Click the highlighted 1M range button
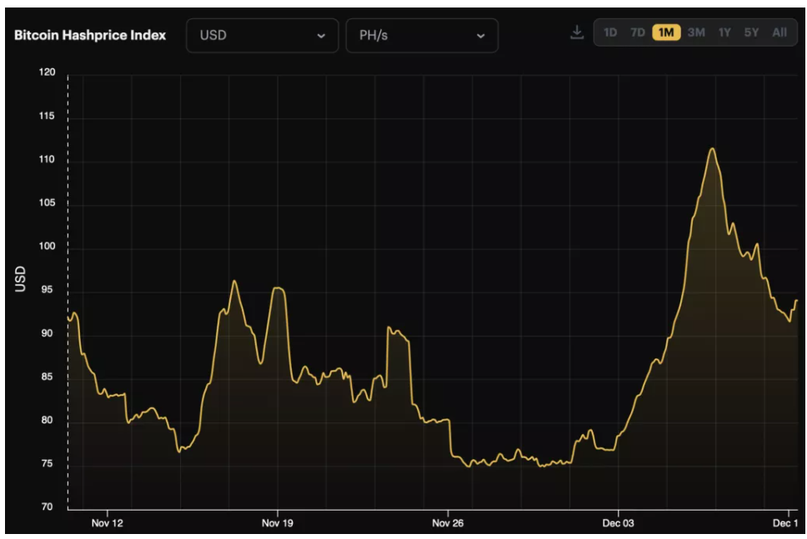The height and width of the screenshot is (539, 807). [666, 32]
